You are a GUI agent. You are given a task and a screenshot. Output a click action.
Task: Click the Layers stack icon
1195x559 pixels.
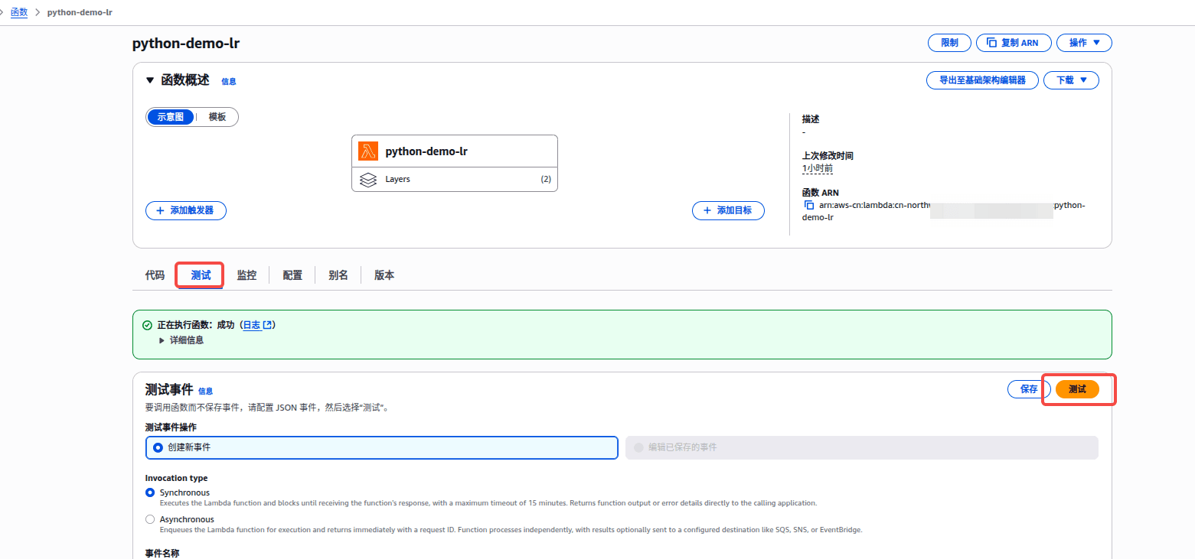[x=368, y=180]
